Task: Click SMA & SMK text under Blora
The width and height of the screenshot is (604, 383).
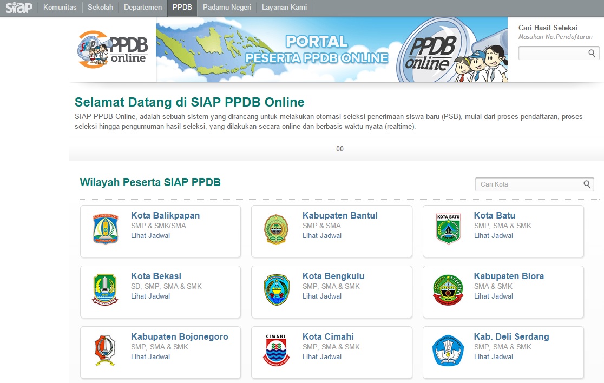Action: tap(493, 286)
